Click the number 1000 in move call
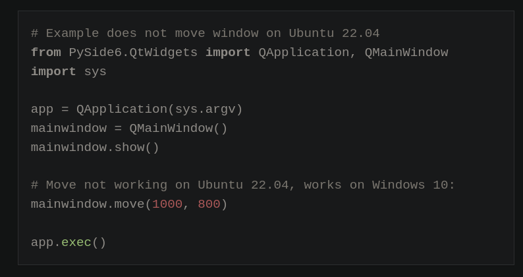 167,204
